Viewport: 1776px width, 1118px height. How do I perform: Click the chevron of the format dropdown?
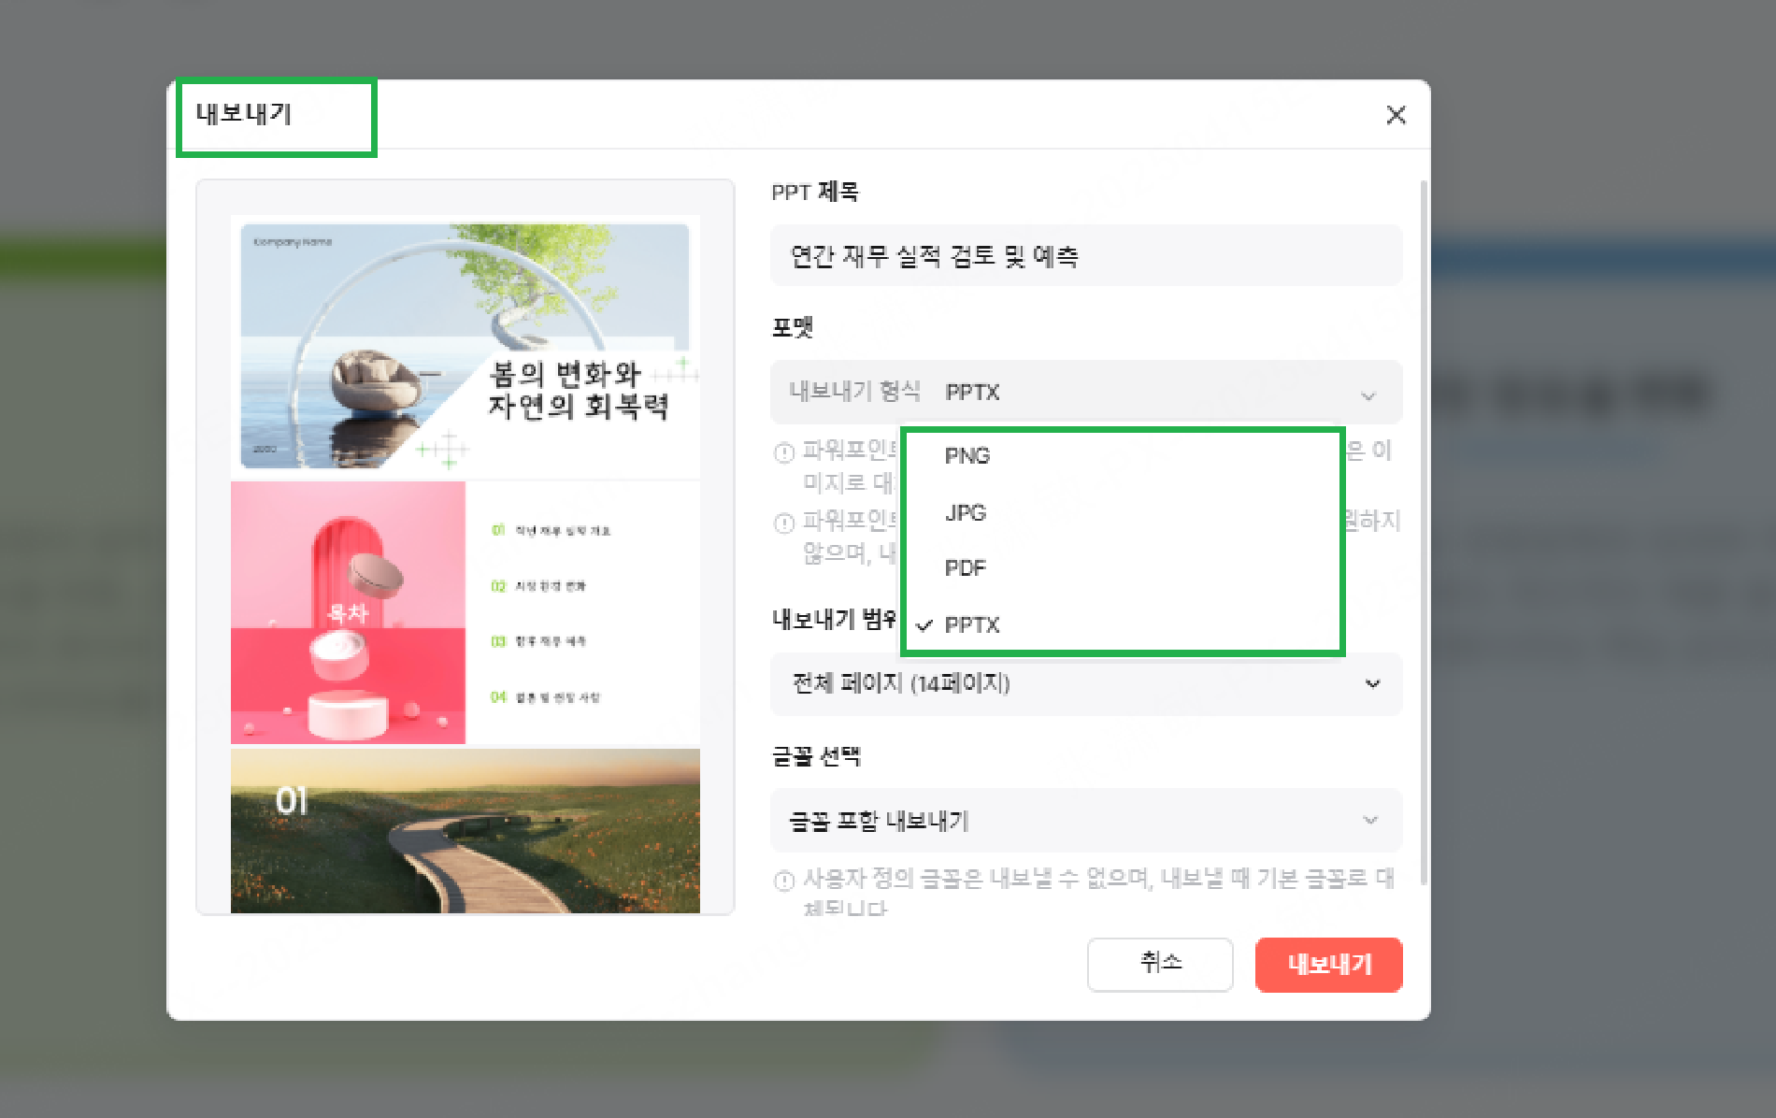pos(1368,396)
